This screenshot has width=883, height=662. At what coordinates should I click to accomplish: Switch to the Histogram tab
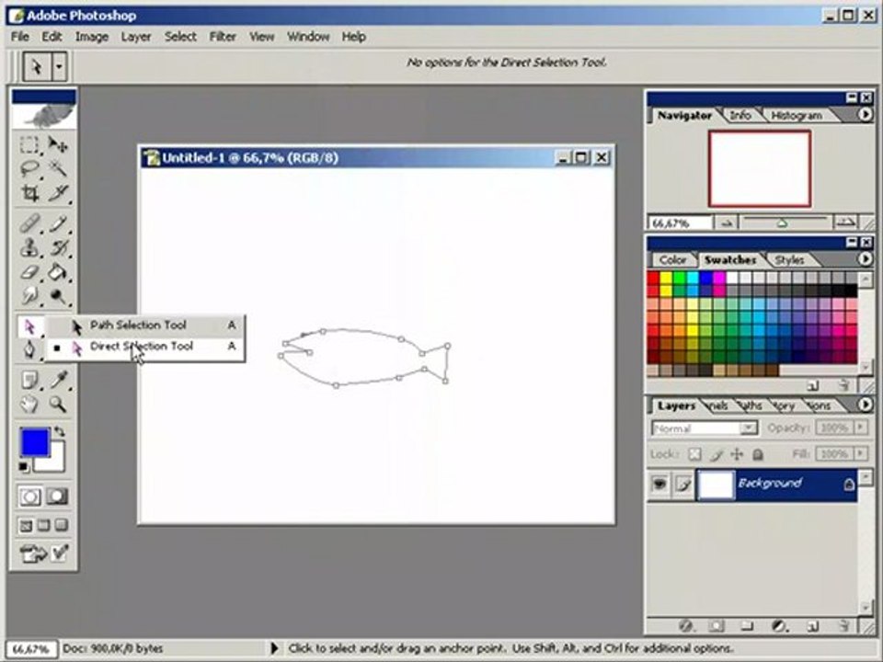click(797, 116)
